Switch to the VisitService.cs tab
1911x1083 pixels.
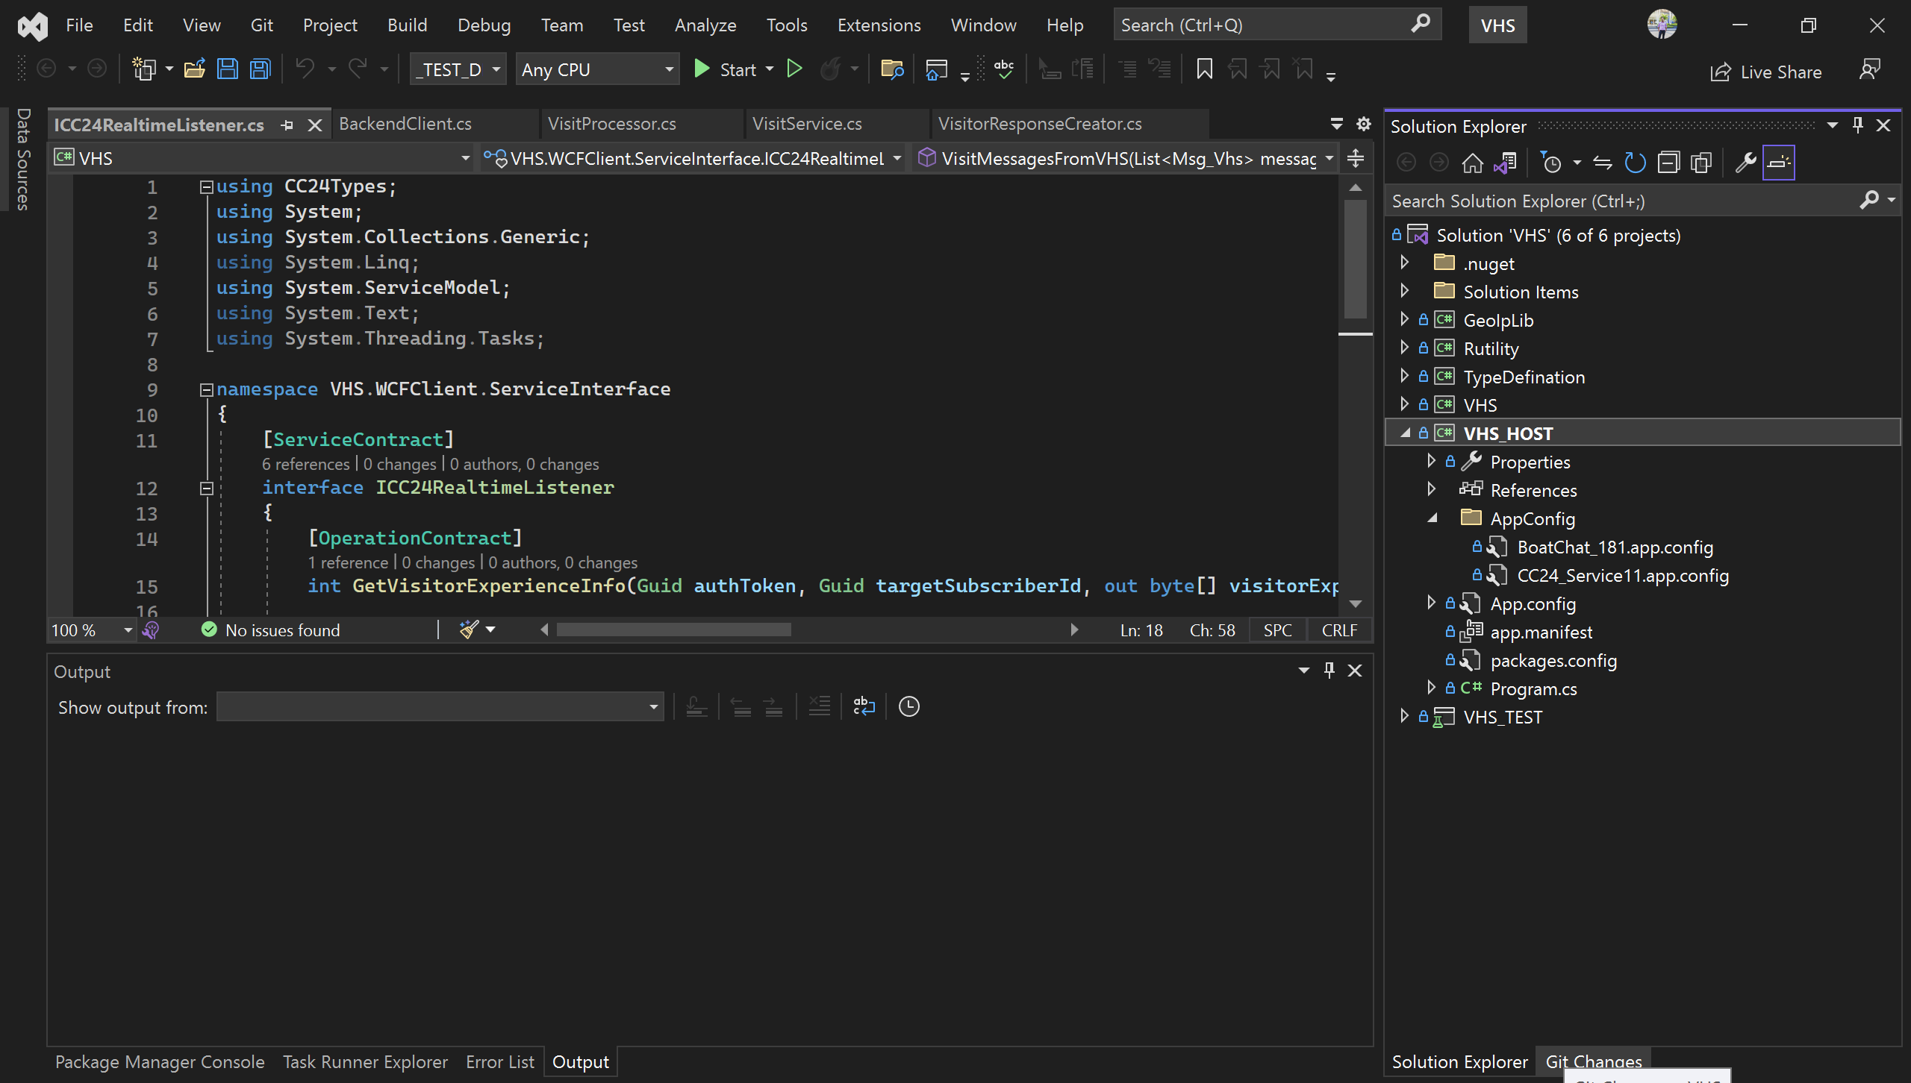tap(807, 124)
